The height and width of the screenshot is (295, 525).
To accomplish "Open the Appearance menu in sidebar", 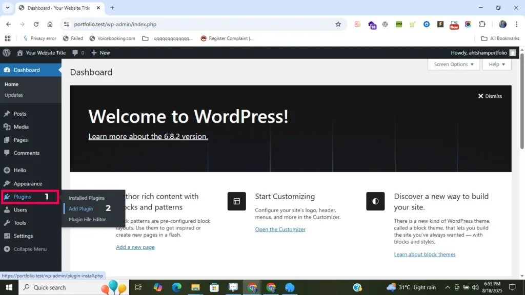I will point(28,184).
